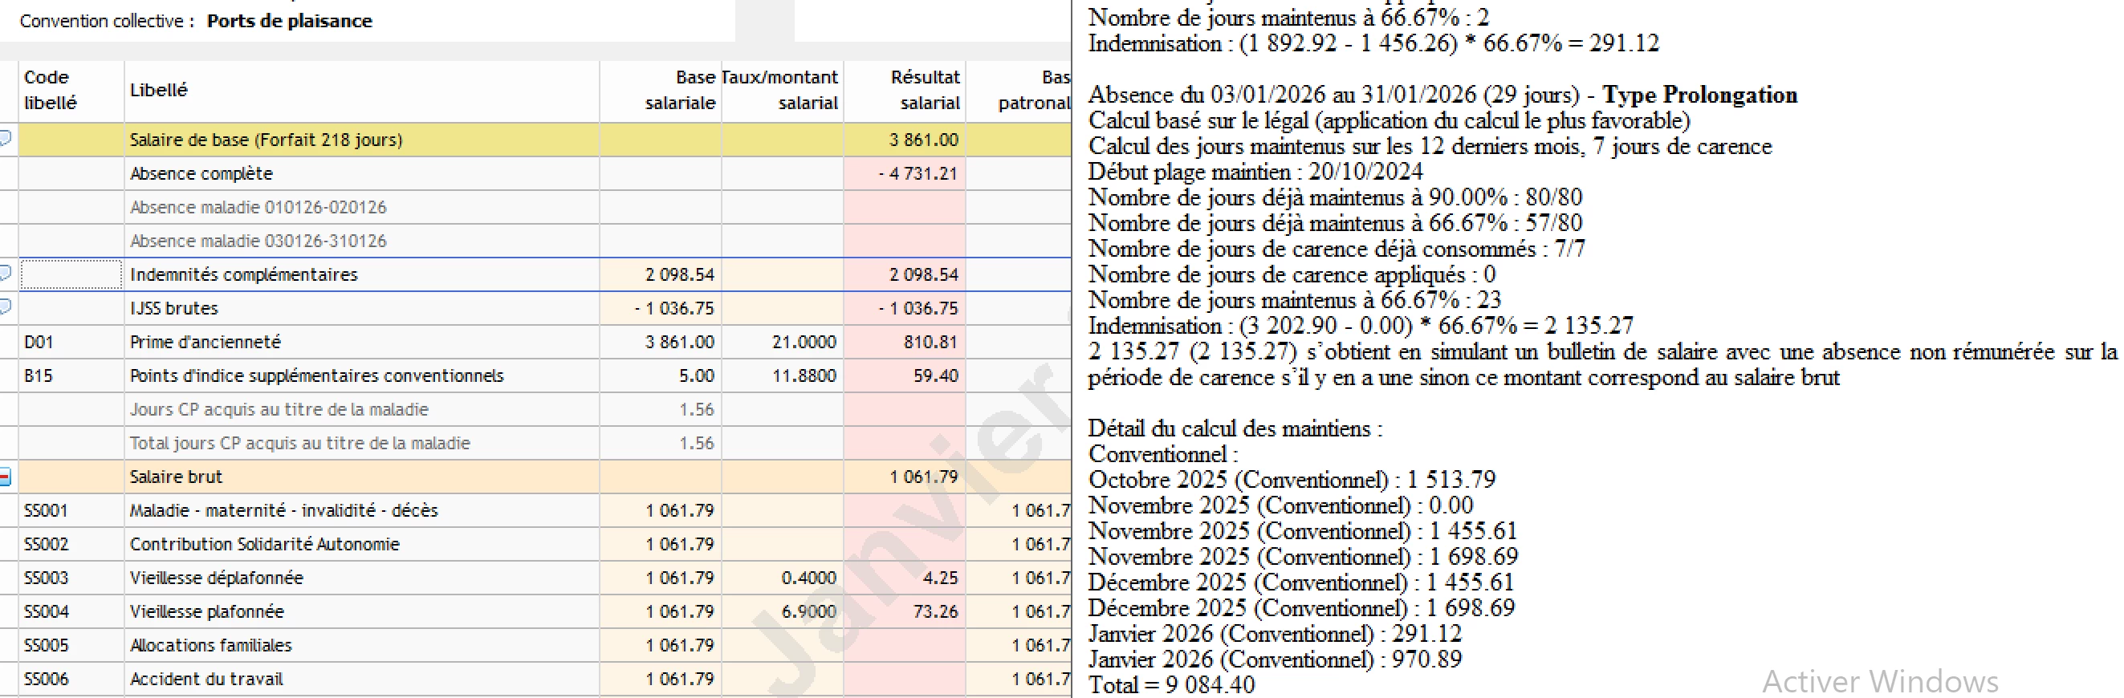
Task: Click result 59.40 on B15 row
Action: pos(935,375)
